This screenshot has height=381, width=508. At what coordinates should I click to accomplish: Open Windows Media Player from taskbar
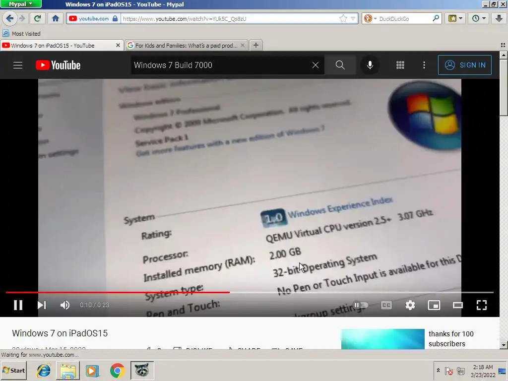pyautogui.click(x=93, y=370)
